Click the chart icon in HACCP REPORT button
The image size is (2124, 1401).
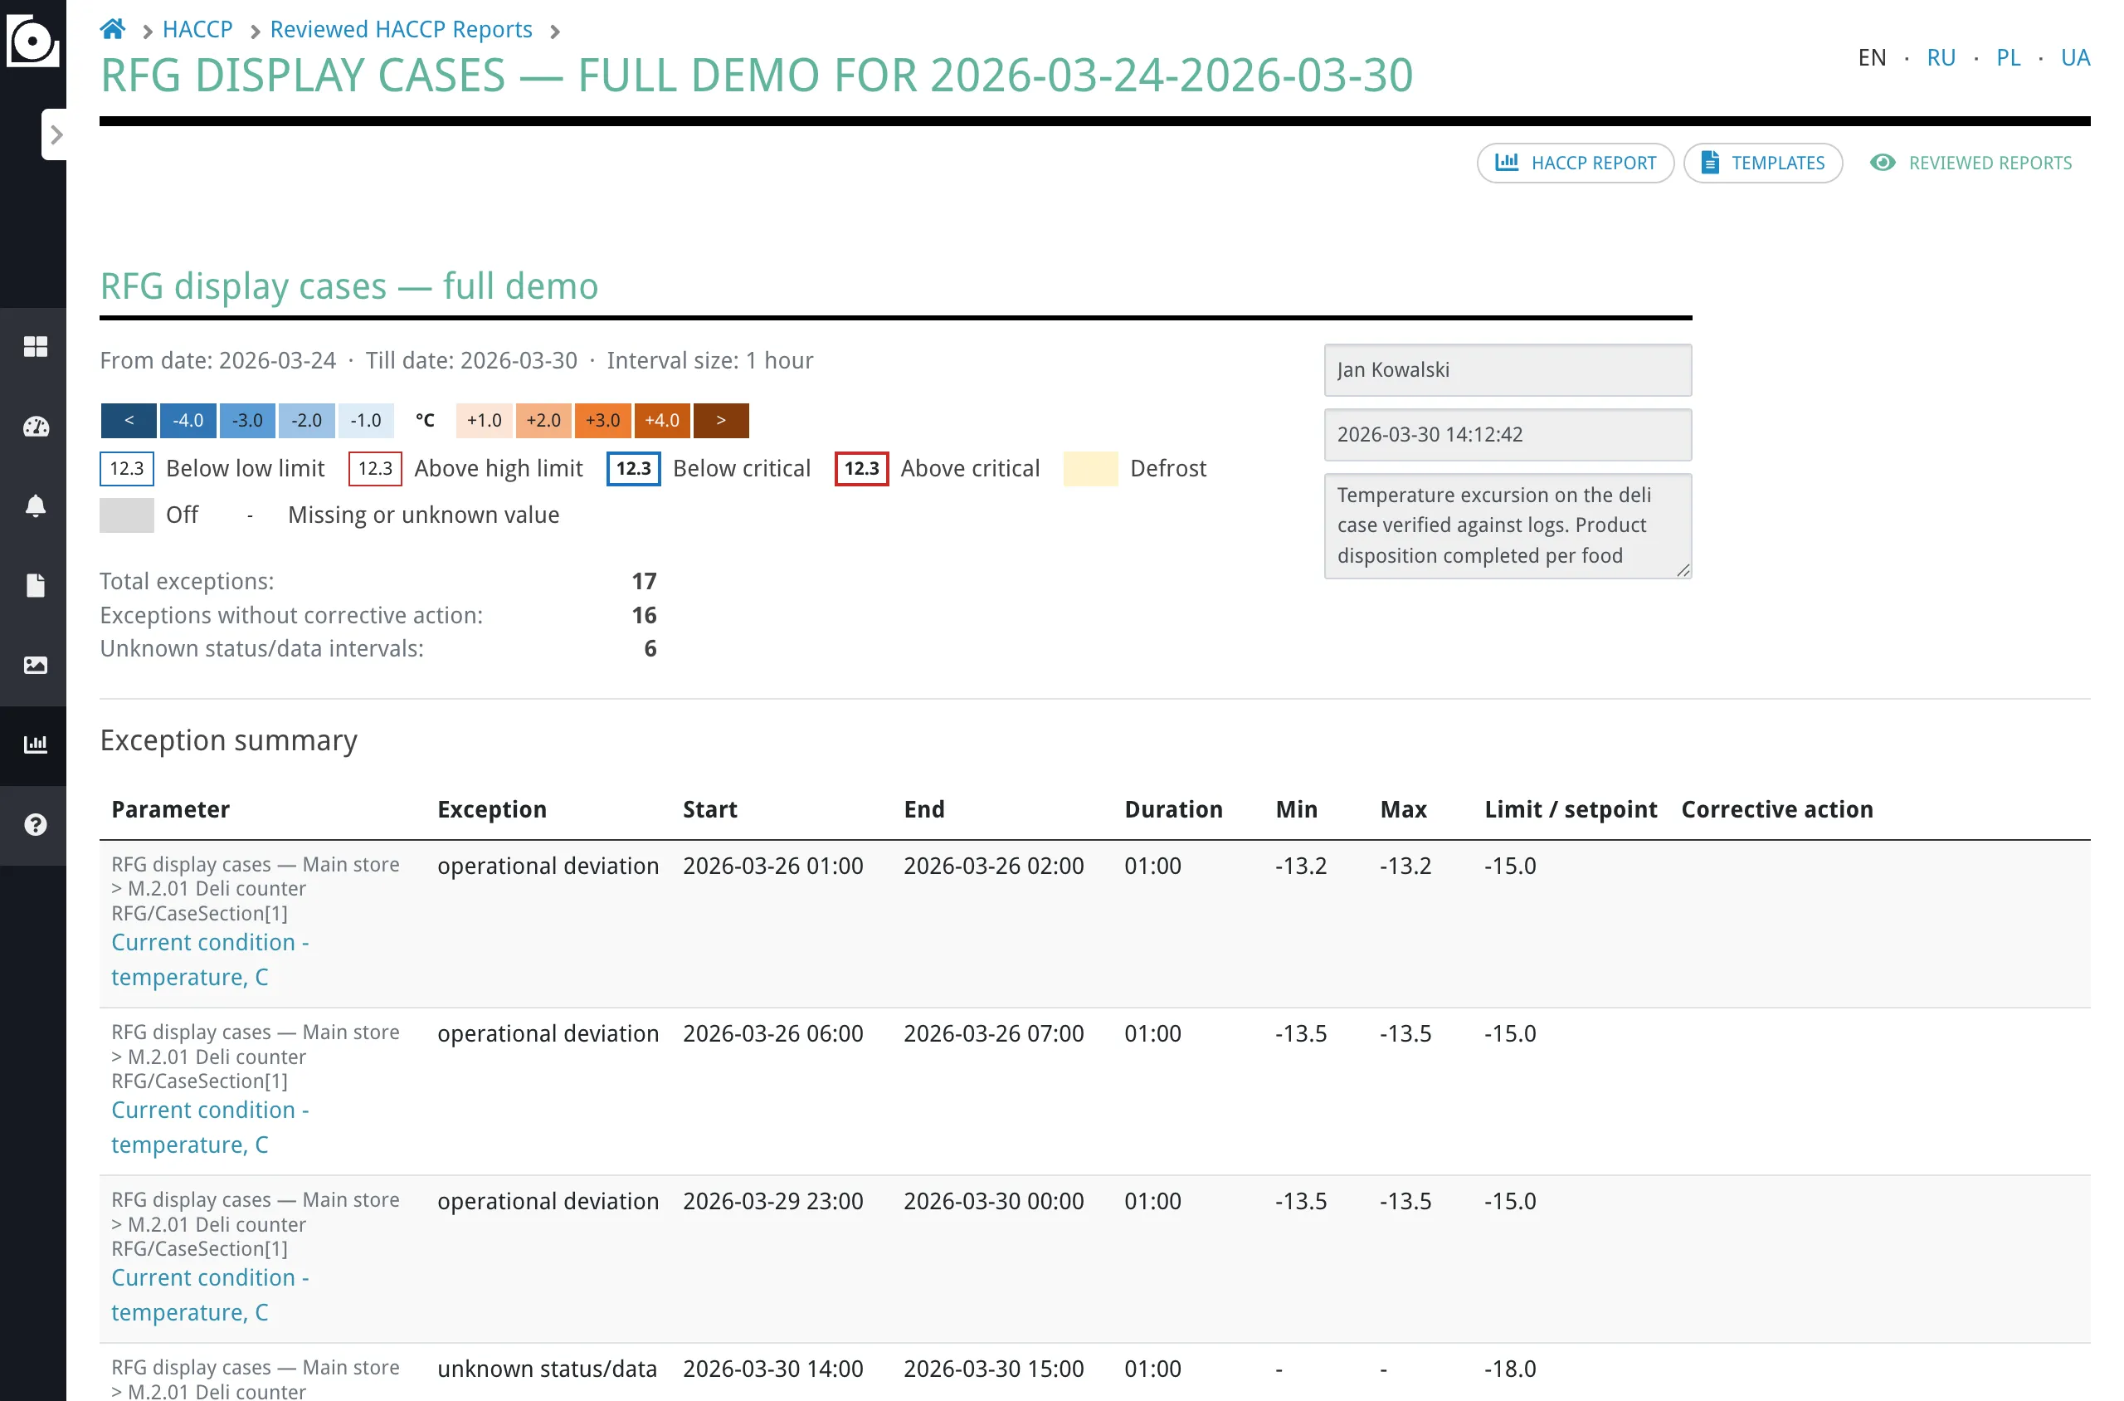click(1507, 163)
